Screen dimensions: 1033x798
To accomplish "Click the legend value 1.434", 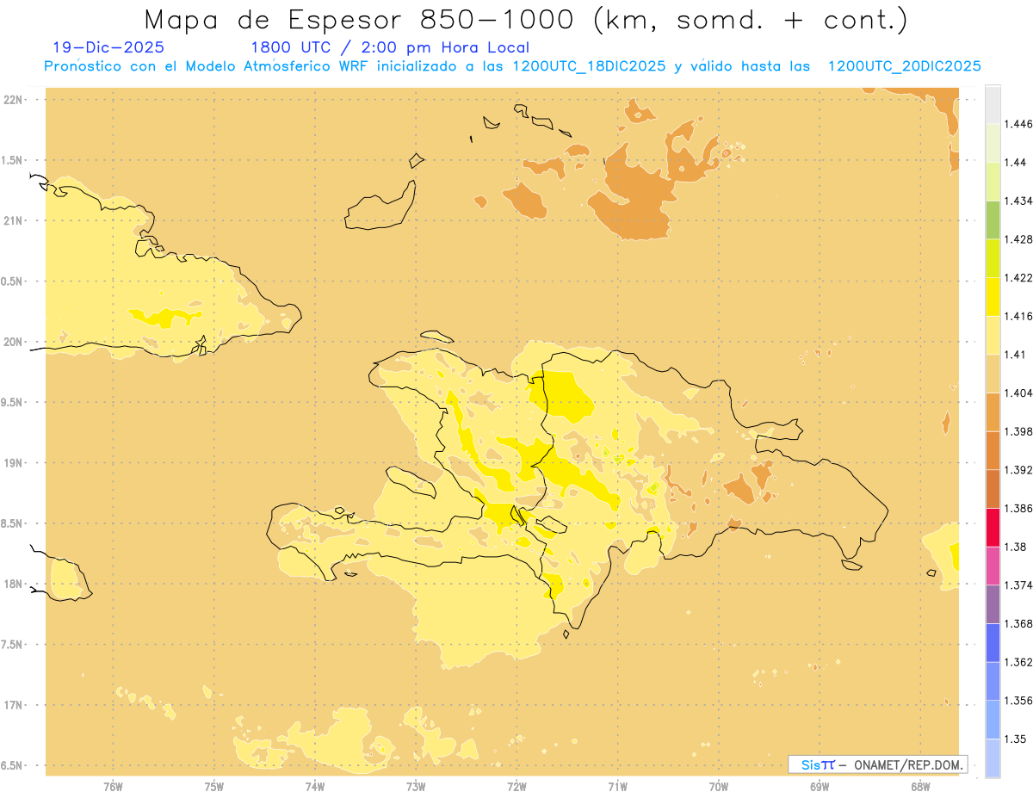I will click(x=1018, y=201).
